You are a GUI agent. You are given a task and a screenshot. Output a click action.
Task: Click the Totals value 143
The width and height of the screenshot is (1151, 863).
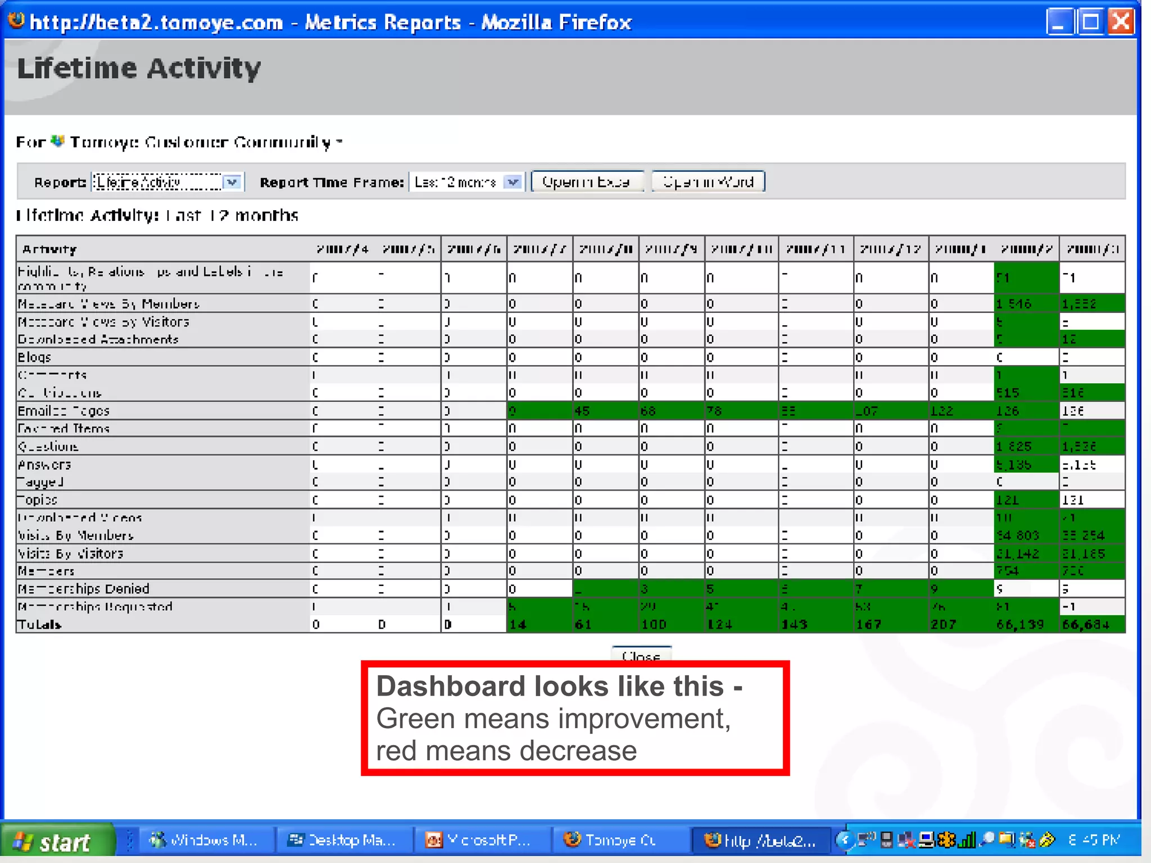pos(794,625)
